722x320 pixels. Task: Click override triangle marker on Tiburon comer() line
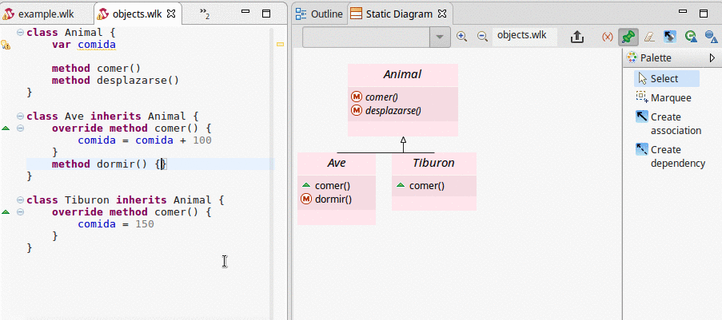tap(6, 212)
